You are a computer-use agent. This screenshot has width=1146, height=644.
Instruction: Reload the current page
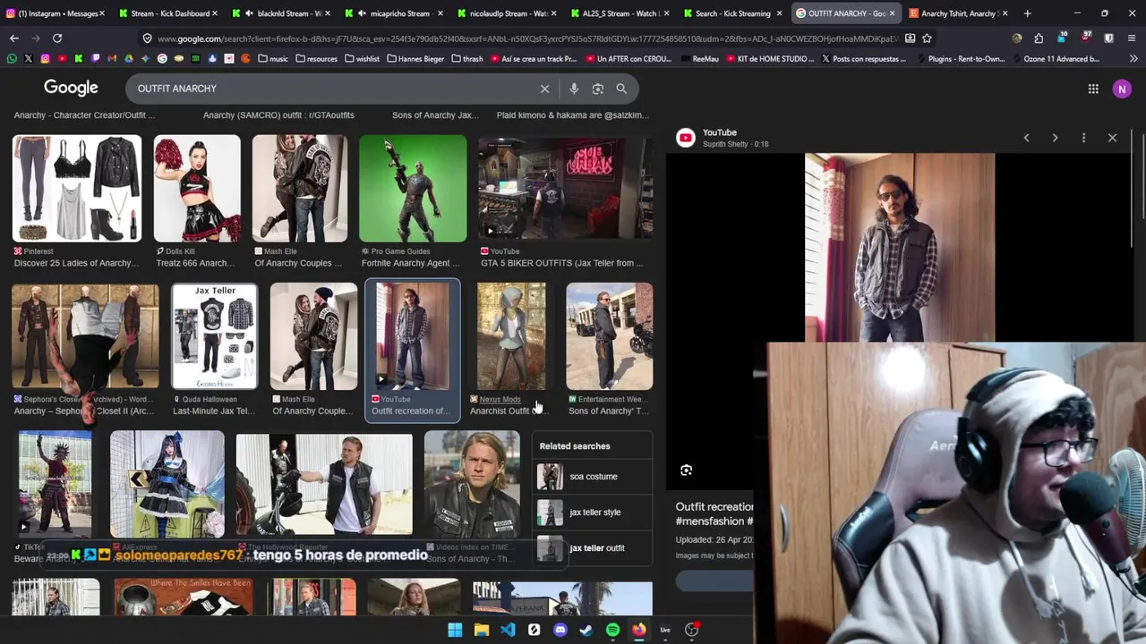[57, 38]
